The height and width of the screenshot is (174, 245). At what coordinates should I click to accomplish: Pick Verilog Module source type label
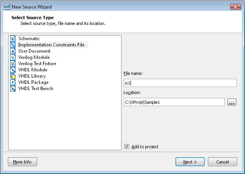(x=34, y=57)
